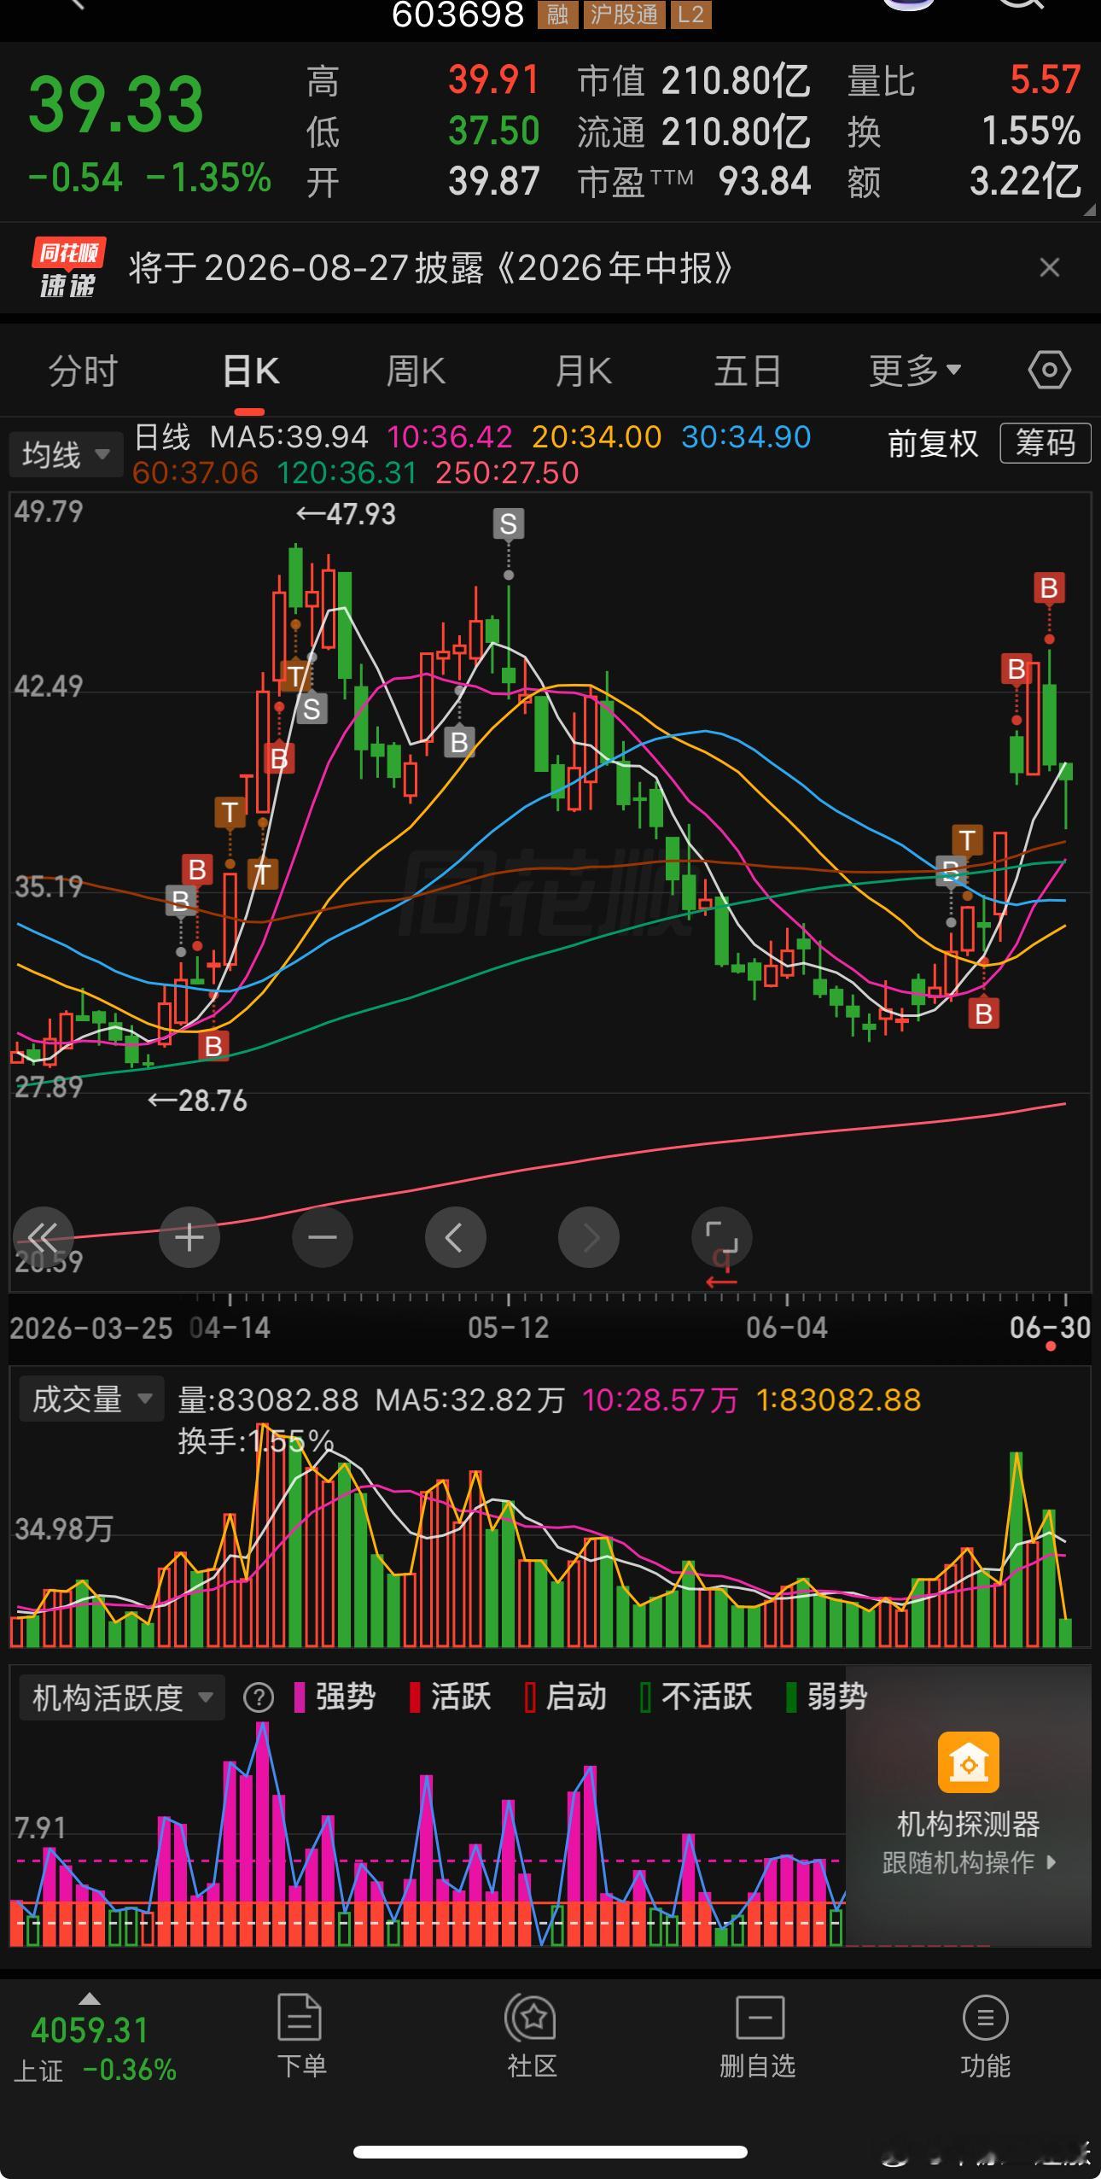The image size is (1101, 2179).
Task: Tap 市值 210.80亿 value
Action: tap(736, 81)
